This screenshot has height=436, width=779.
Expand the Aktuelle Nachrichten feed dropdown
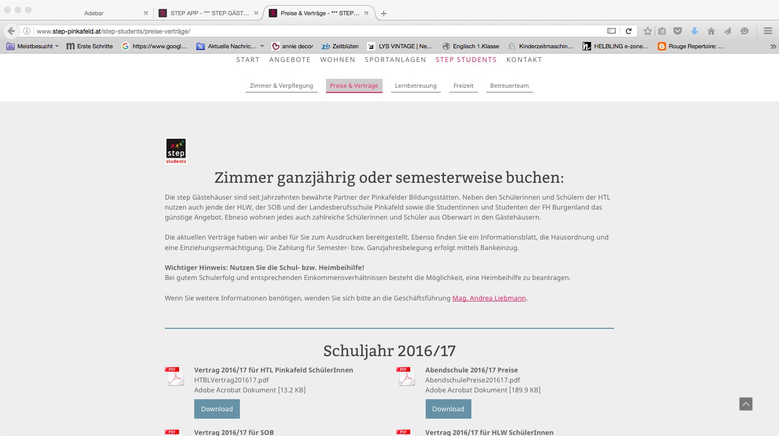262,46
